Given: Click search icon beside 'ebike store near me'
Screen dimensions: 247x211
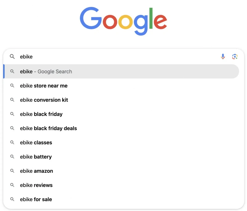Looking at the screenshot, I should 12,85.
